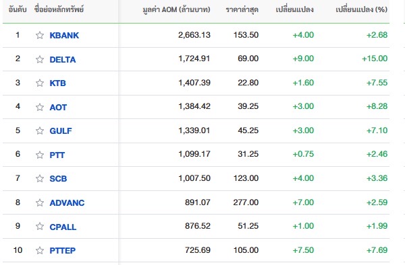Open the KBANK stock link
405x265 pixels.
pyautogui.click(x=64, y=35)
